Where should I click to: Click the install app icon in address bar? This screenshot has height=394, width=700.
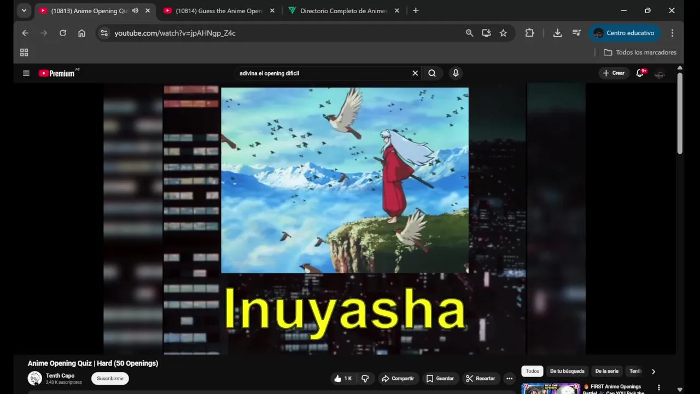coord(486,33)
